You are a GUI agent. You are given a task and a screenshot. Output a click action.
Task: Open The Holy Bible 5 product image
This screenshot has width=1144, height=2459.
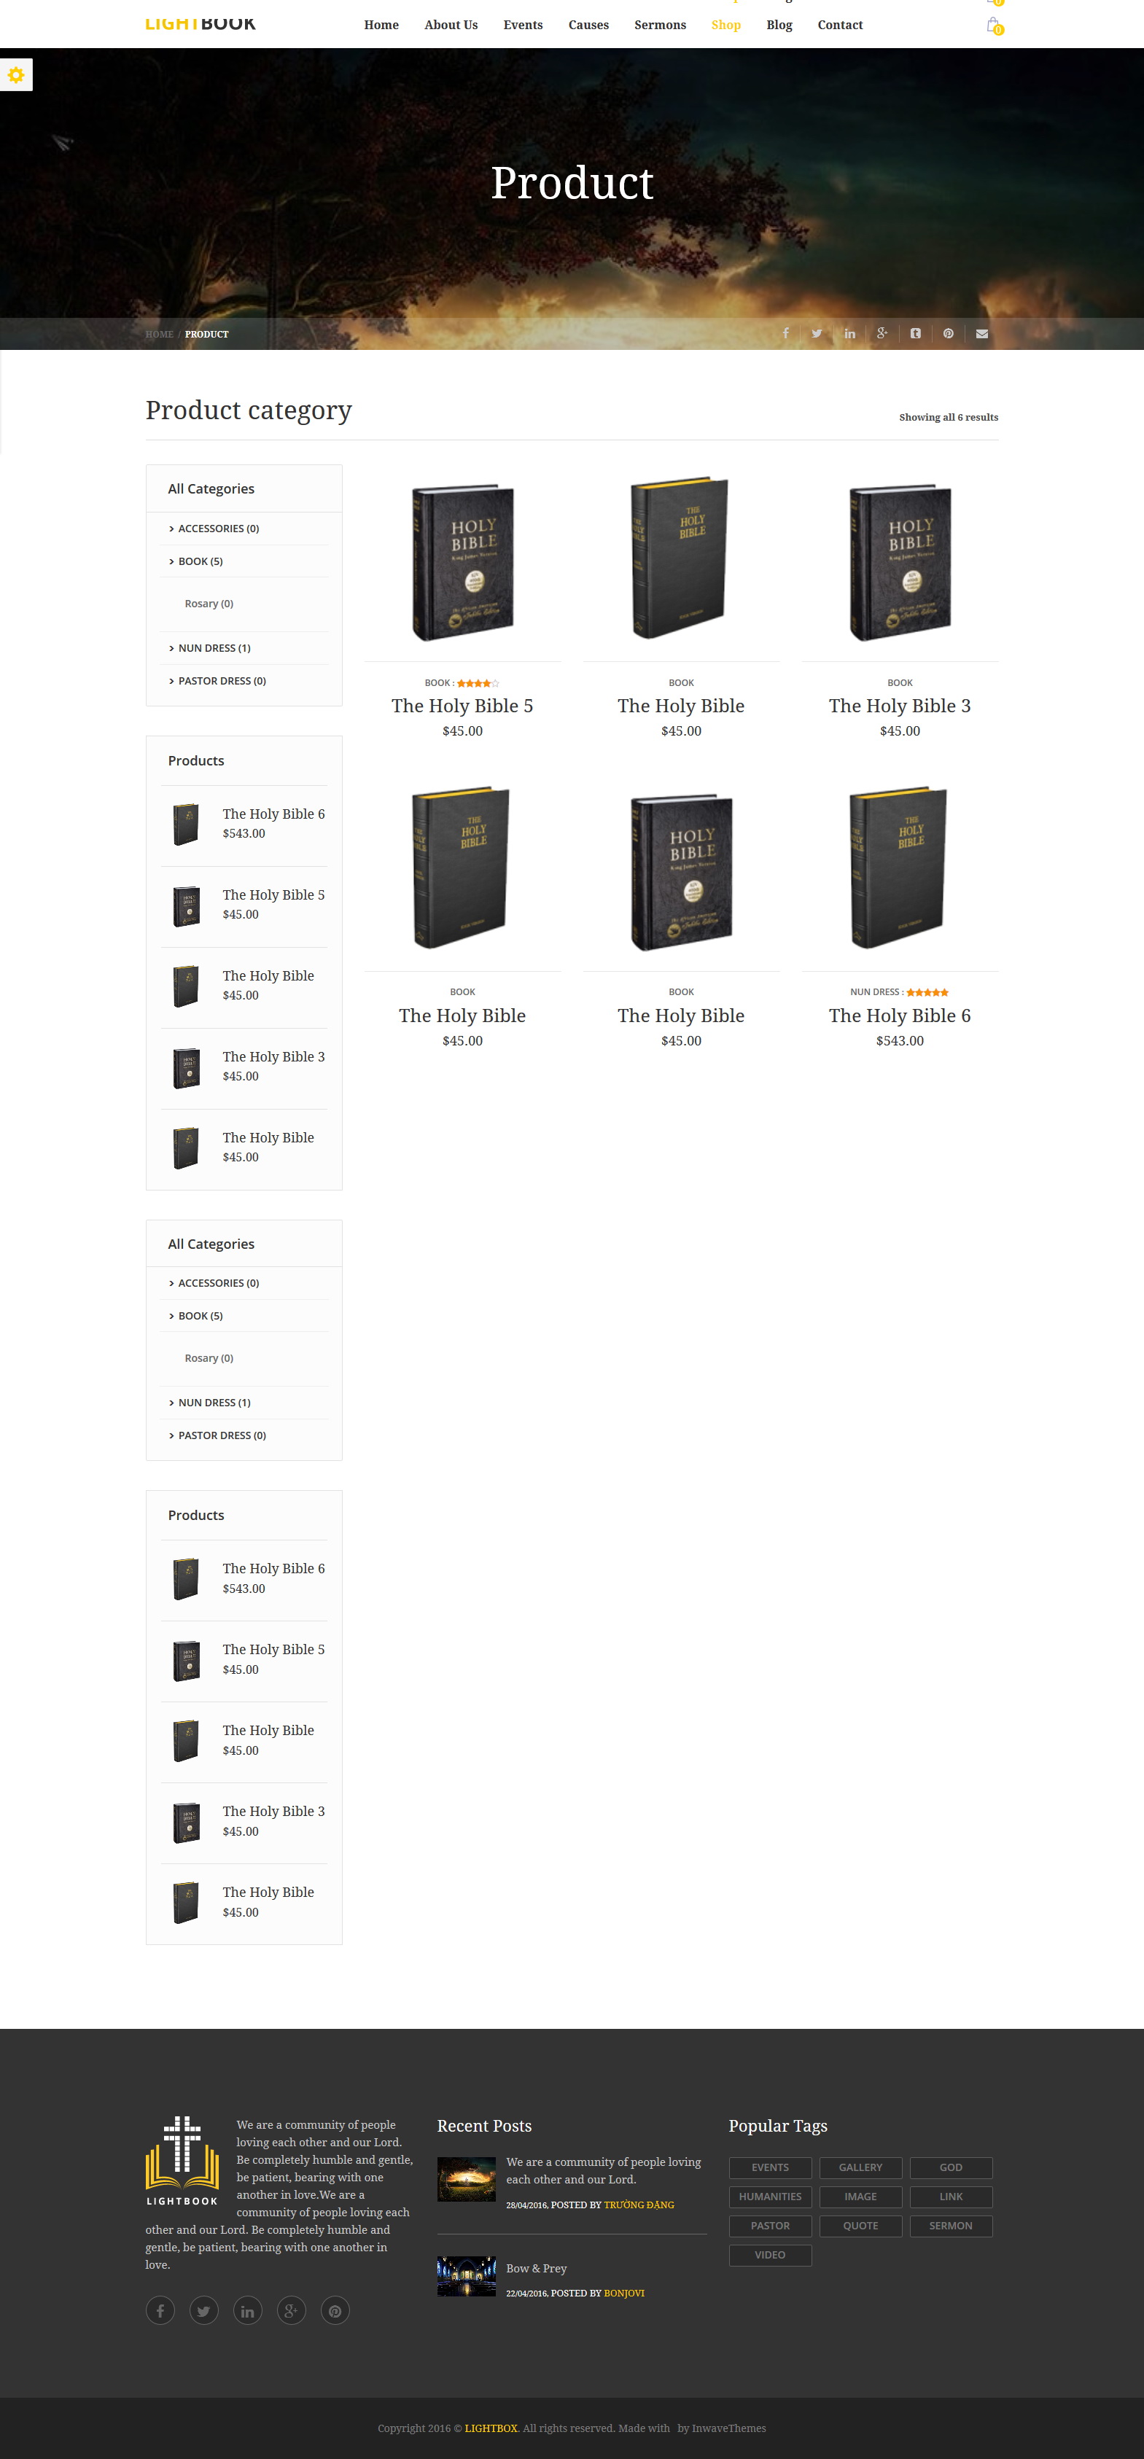(x=462, y=562)
